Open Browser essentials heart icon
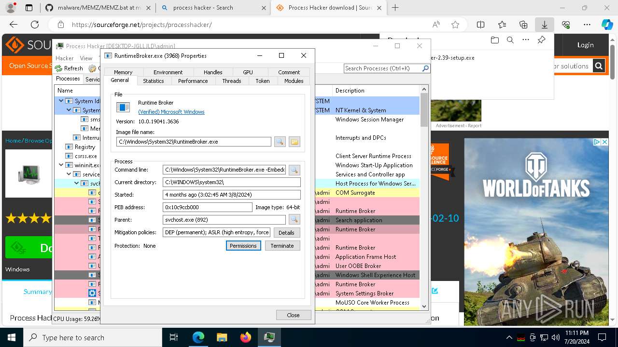 [566, 25]
